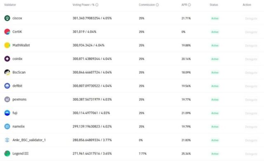Click Delegate in the fuji row

point(251,113)
